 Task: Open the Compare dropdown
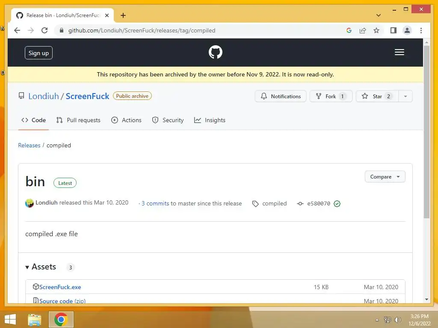coord(385,176)
